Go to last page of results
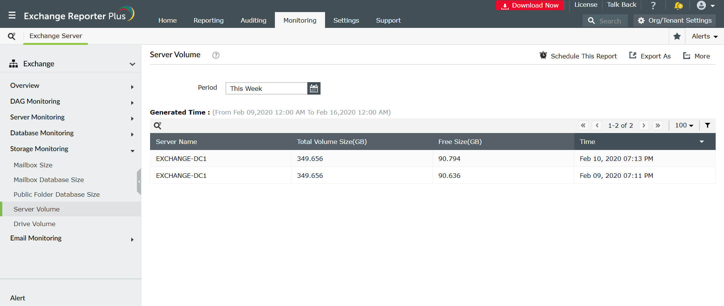The image size is (724, 306). (658, 125)
